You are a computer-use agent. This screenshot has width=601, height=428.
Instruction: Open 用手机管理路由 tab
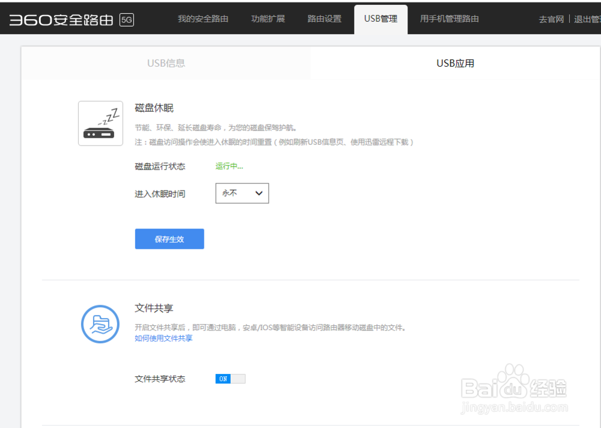(449, 19)
